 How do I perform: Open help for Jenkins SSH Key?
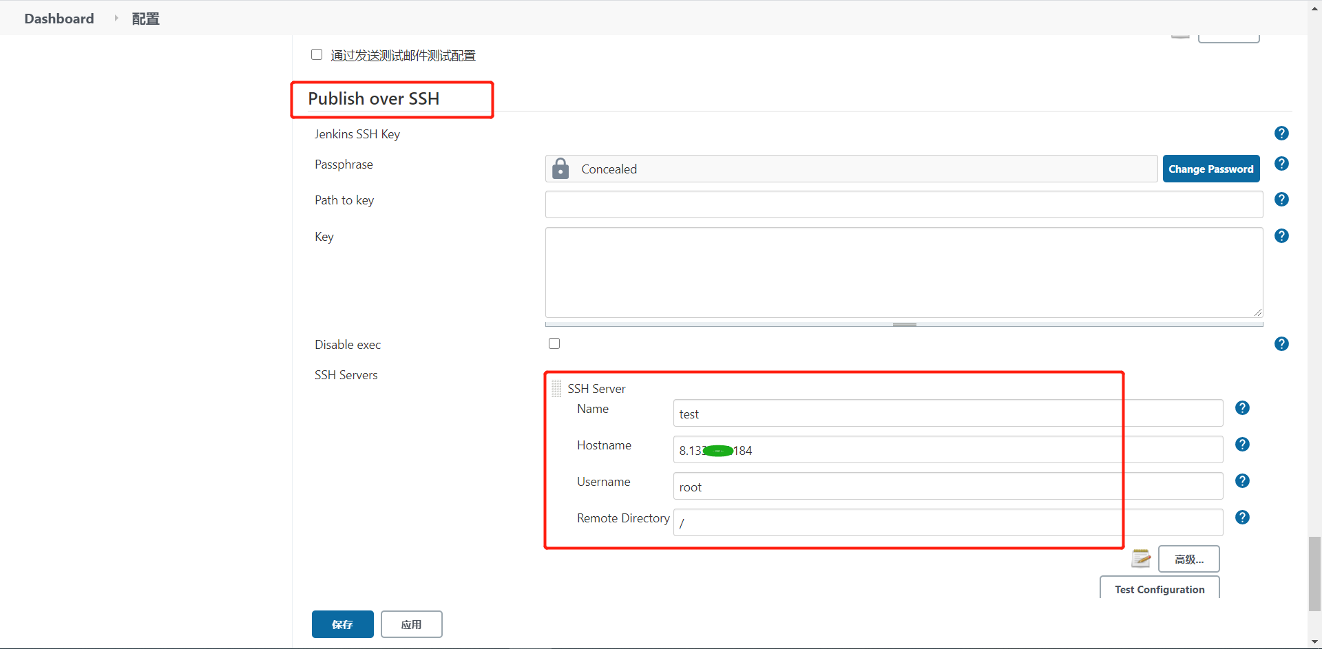[x=1281, y=134]
